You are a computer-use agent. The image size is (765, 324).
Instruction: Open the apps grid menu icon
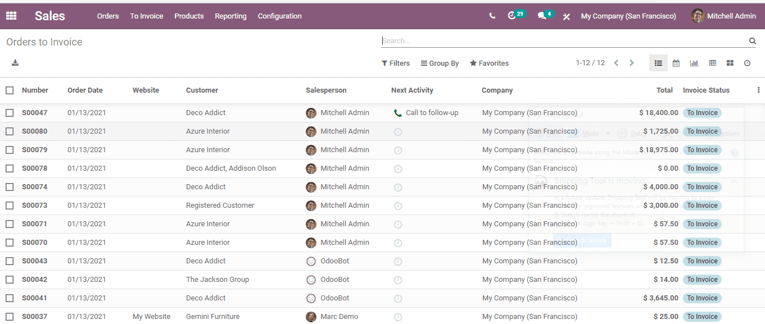11,16
